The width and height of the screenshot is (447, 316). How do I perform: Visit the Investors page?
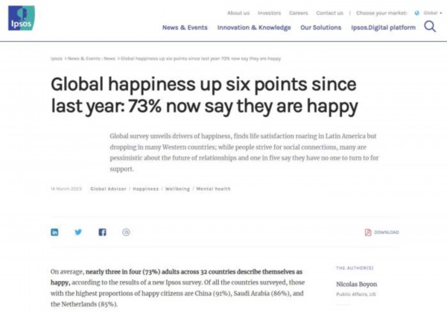[269, 13]
